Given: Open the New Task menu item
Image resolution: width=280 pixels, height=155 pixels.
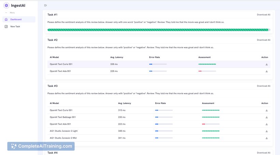Looking at the screenshot, I should 19,26.
